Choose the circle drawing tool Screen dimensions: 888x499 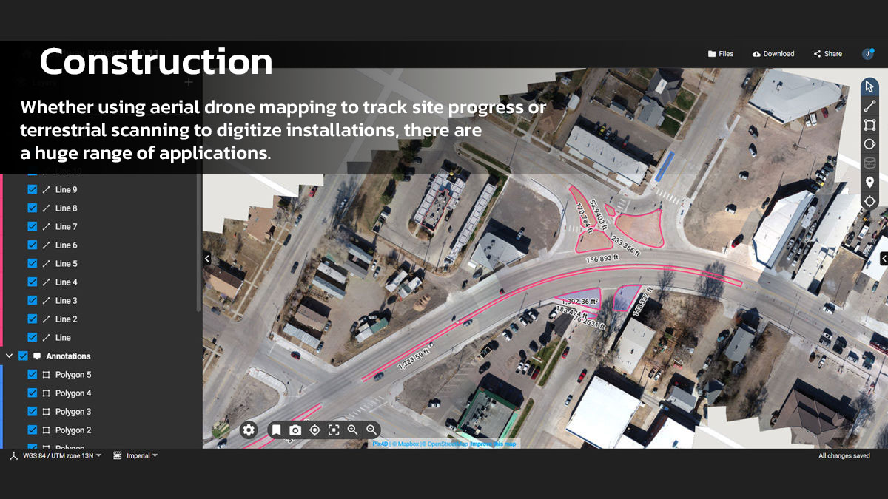point(869,144)
